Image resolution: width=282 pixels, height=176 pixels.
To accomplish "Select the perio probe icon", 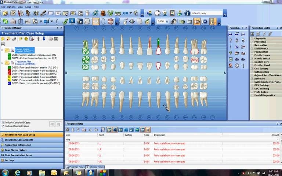I will point(57,22).
